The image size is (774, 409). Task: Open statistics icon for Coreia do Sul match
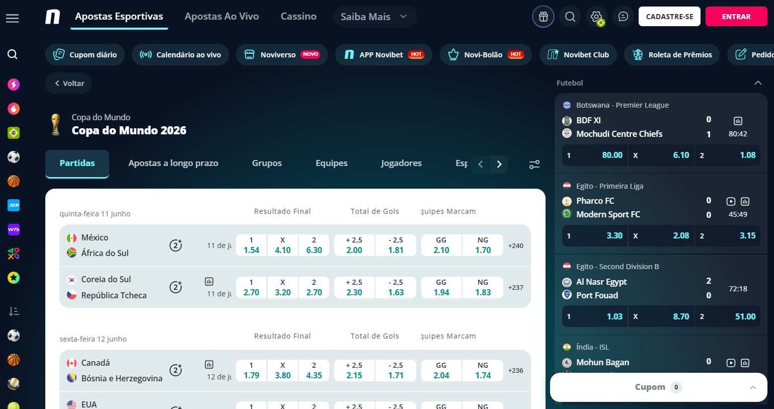tap(209, 282)
